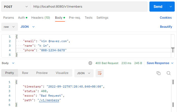Expand the Save Response options
This screenshot has width=177, height=112.
pos(172,63)
